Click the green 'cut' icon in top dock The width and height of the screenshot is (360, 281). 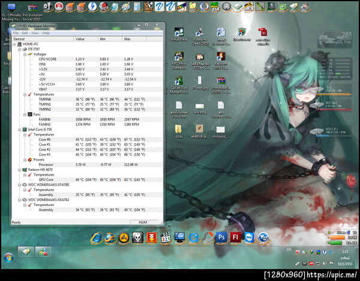[215, 7]
